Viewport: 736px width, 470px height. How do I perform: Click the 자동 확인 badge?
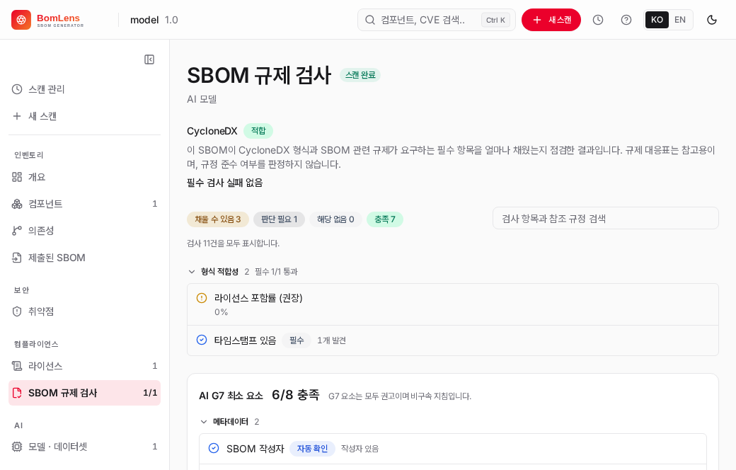click(312, 448)
